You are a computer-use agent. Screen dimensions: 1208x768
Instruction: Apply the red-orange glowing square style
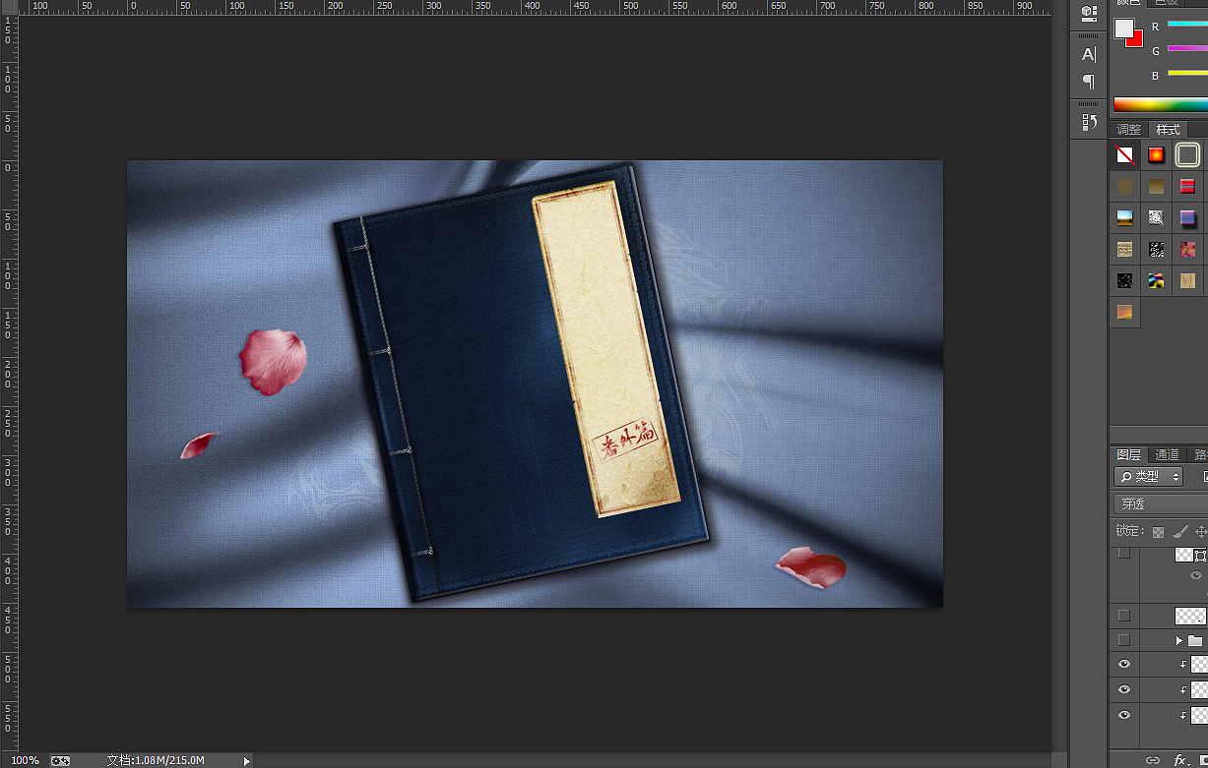1156,154
